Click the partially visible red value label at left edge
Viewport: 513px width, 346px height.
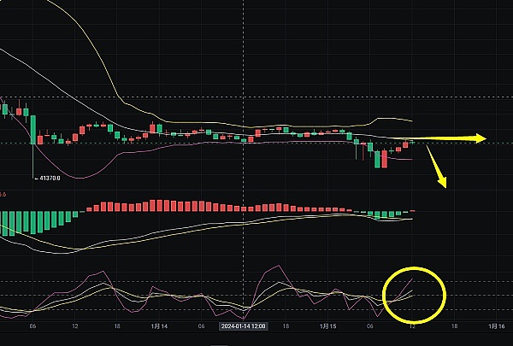click(3, 195)
